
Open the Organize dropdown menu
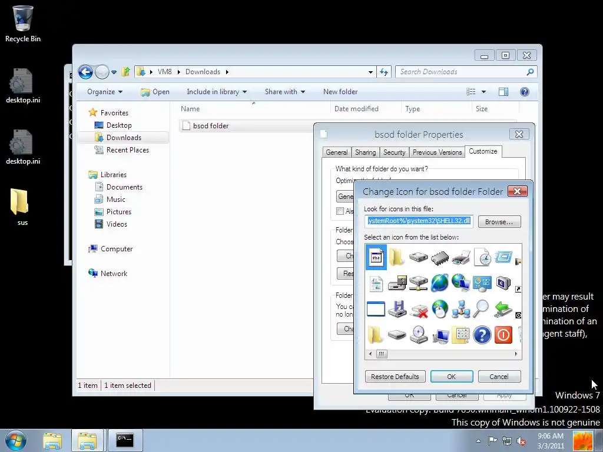point(105,92)
